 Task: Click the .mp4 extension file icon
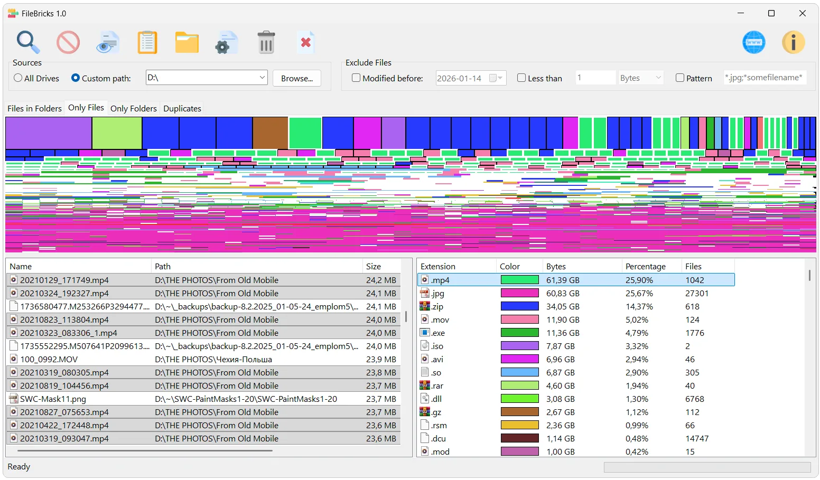tap(425, 280)
